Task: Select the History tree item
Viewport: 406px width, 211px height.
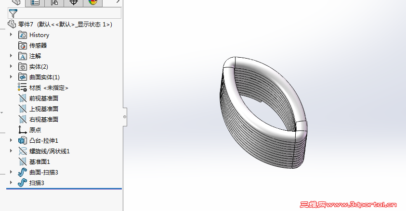Action: click(x=39, y=35)
